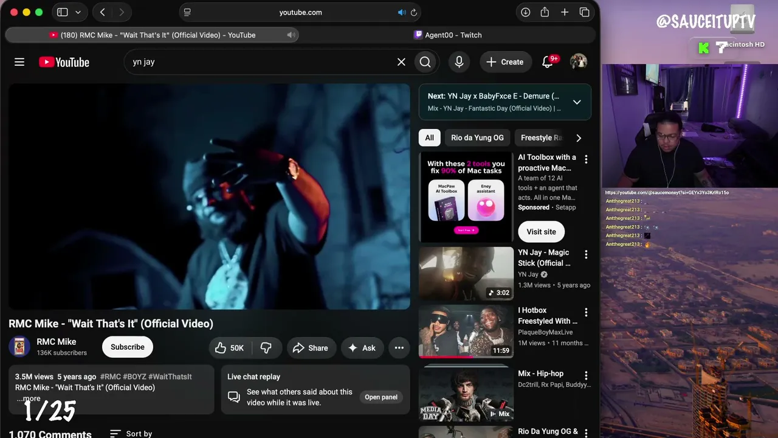778x438 pixels.
Task: Open the Create menu
Action: pos(505,62)
